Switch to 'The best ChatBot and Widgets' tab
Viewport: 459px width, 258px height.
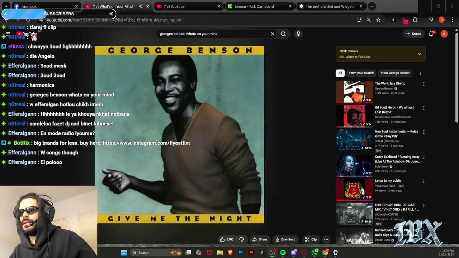pyautogui.click(x=331, y=6)
